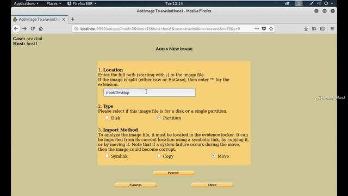This screenshot has height=196, width=348.
Task: Open the Firefox ESR panel menu
Action: pos(82,4)
